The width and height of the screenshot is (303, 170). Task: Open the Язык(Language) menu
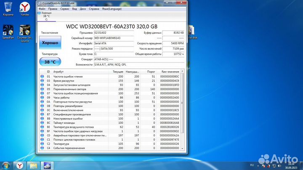click(112, 9)
